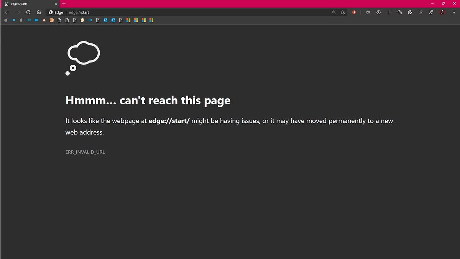The width and height of the screenshot is (460, 259).
Task: Open a new tab with plus button
Action: pos(64,4)
